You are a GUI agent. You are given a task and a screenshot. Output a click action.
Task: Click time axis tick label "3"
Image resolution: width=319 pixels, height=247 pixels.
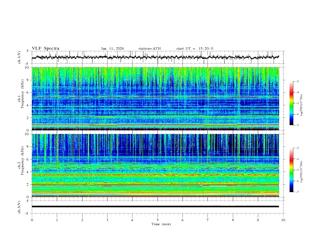coord(107,220)
